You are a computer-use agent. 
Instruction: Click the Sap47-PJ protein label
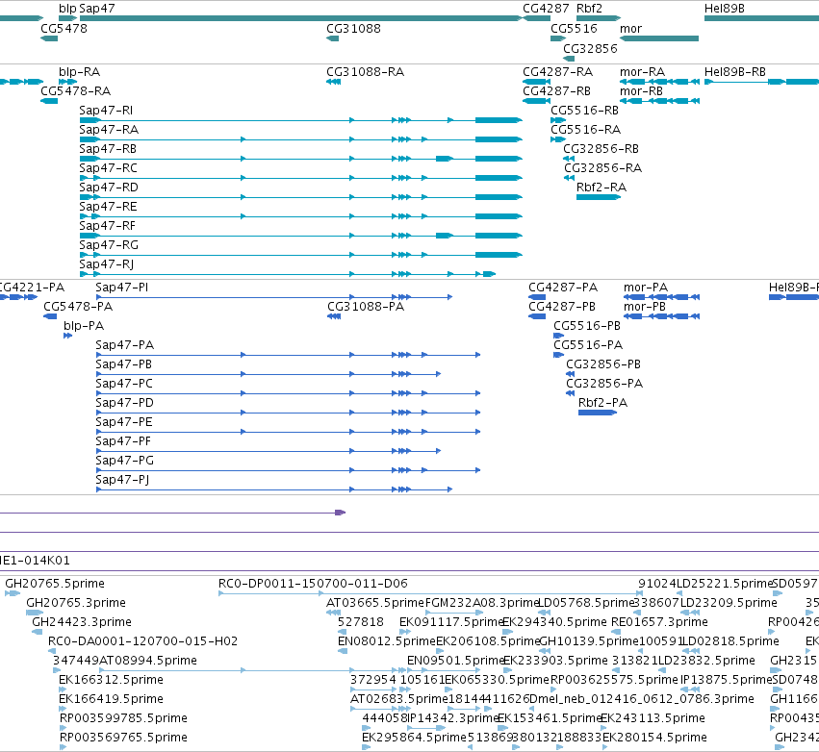coord(122,480)
